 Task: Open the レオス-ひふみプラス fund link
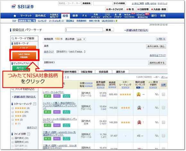tap(53, 92)
